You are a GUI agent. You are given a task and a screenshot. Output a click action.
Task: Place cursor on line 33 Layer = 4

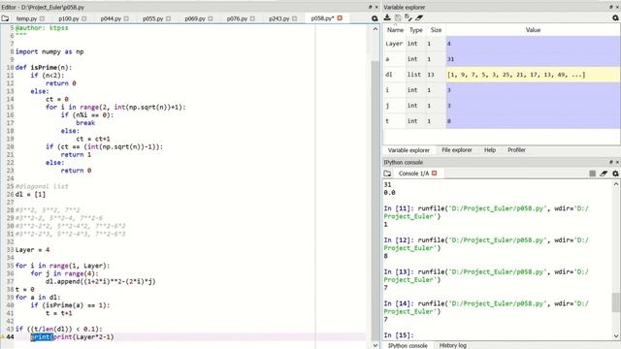pos(32,250)
